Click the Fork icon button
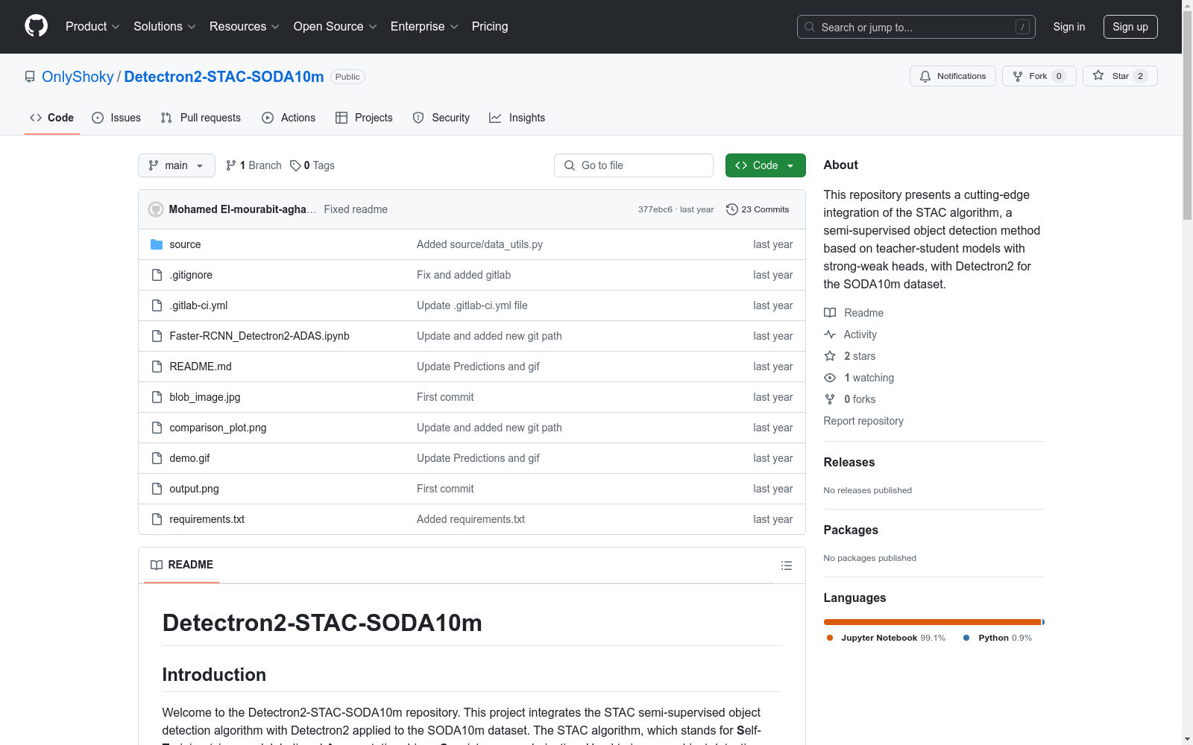The width and height of the screenshot is (1193, 745). click(1018, 76)
